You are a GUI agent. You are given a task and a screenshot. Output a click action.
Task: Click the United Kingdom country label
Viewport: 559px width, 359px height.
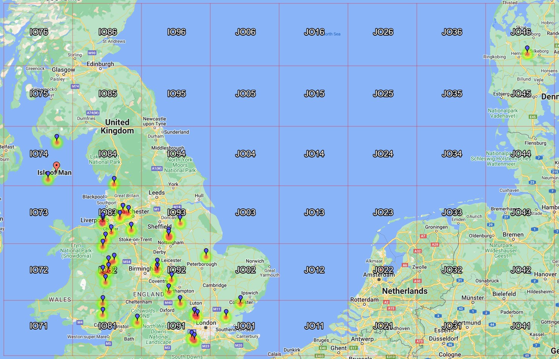117,126
